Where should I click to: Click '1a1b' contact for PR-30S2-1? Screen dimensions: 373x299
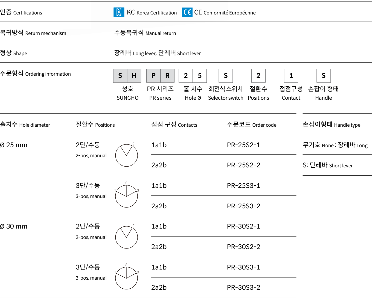click(159, 226)
